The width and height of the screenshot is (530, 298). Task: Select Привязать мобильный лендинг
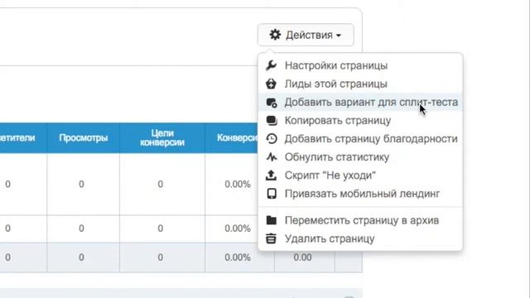pos(360,194)
